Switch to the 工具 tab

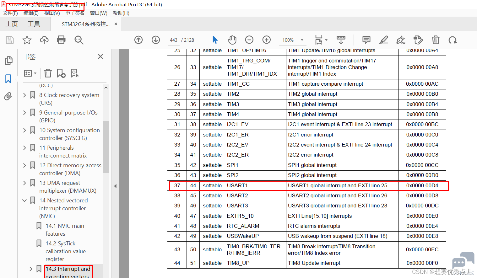[x=34, y=24]
